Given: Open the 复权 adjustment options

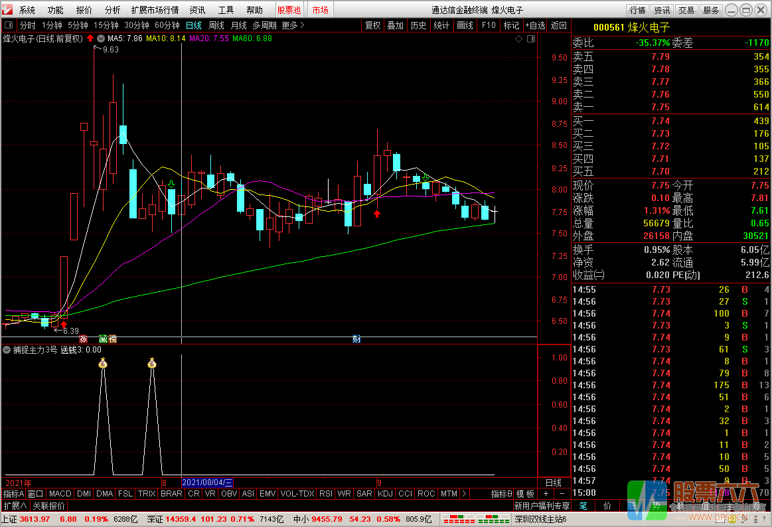Looking at the screenshot, I should click(372, 25).
